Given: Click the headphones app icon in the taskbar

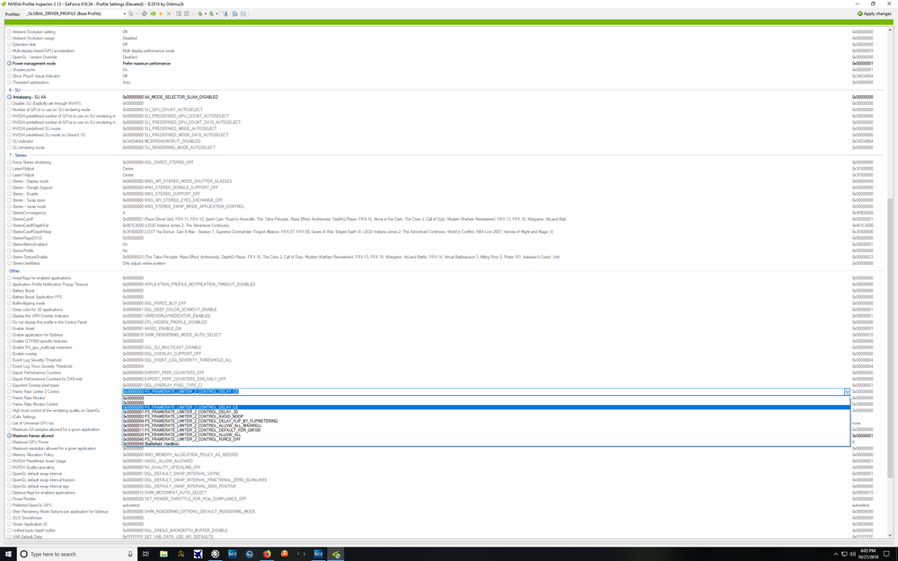Looking at the screenshot, I should pos(302,554).
